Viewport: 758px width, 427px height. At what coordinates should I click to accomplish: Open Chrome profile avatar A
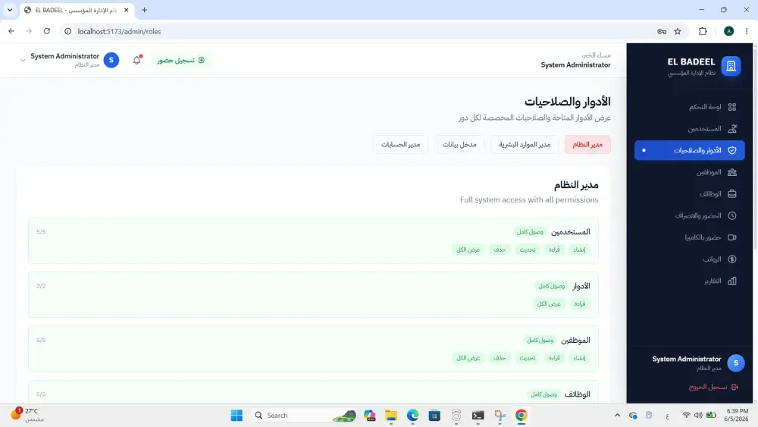tap(729, 31)
